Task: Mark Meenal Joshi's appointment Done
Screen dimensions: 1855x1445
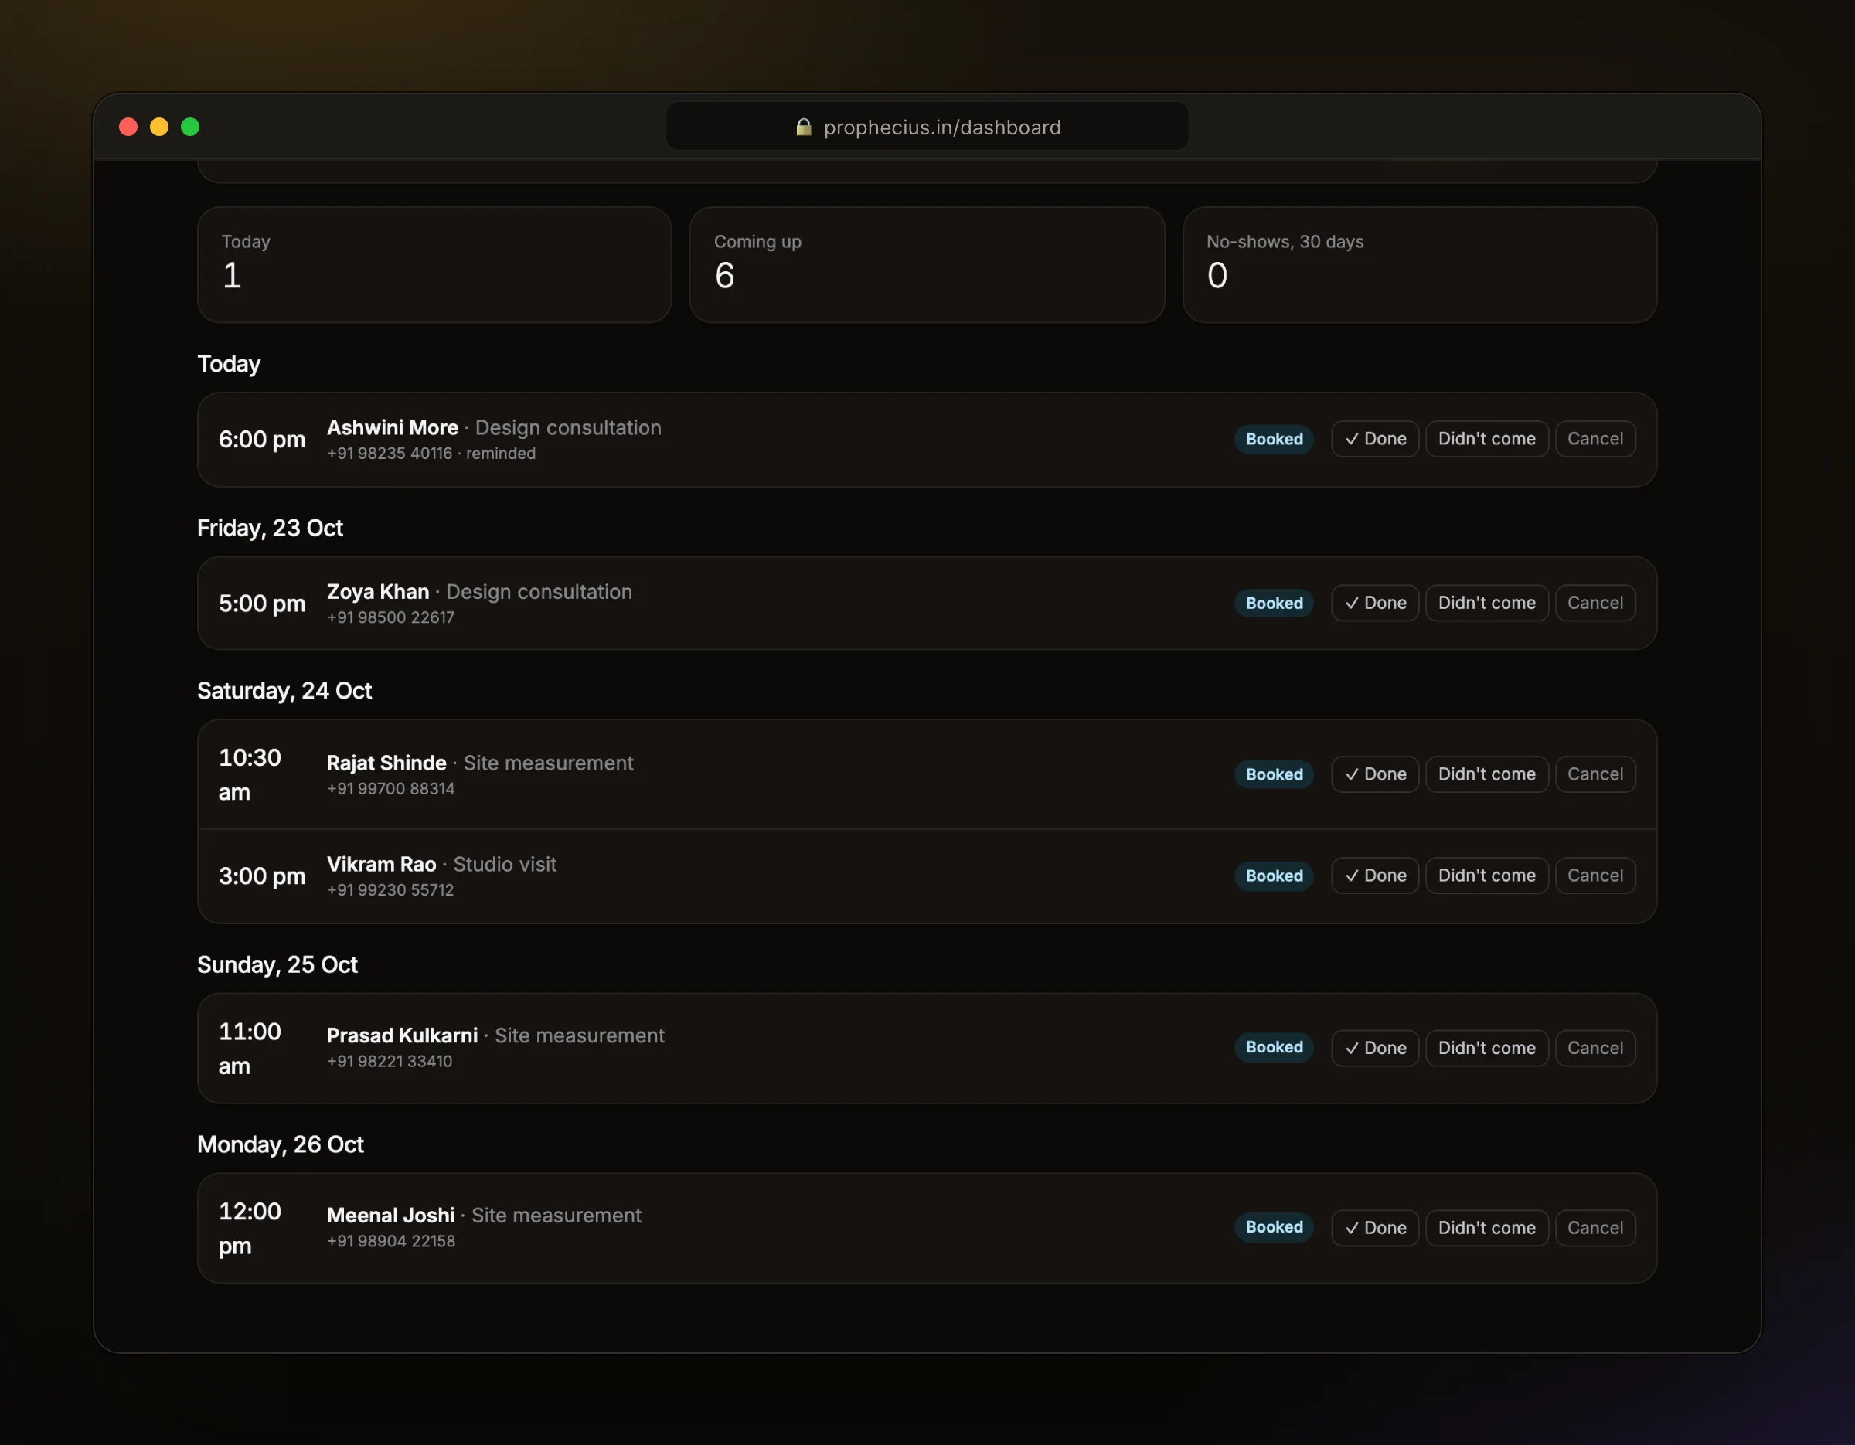Action: pos(1374,1228)
